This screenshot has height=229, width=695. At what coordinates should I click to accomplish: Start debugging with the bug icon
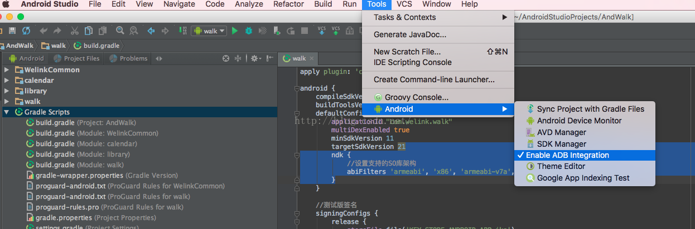249,31
